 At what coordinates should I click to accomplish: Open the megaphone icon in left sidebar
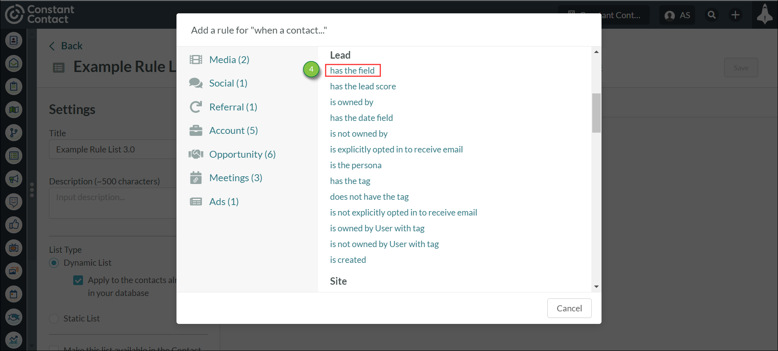[14, 178]
